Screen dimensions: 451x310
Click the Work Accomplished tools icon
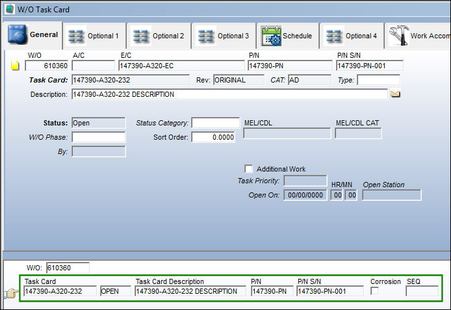click(399, 35)
